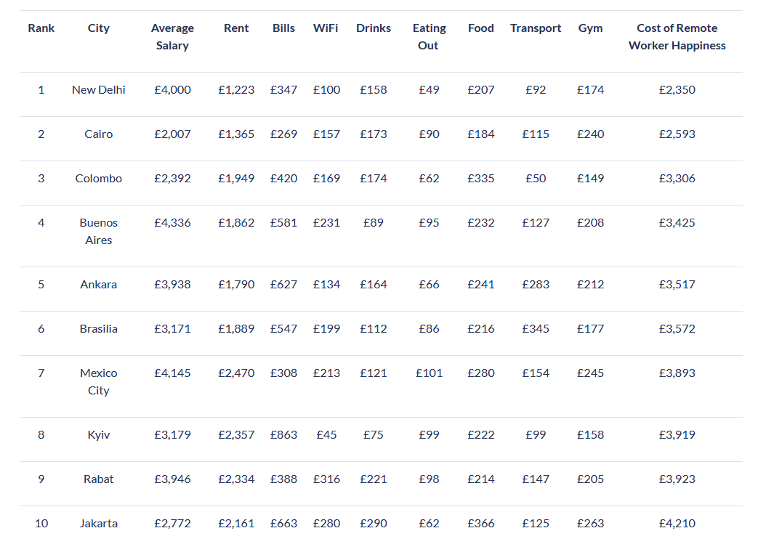Screen dimensions: 758x552
Task: Select Ankara's rent value £1,790
Action: tap(236, 285)
